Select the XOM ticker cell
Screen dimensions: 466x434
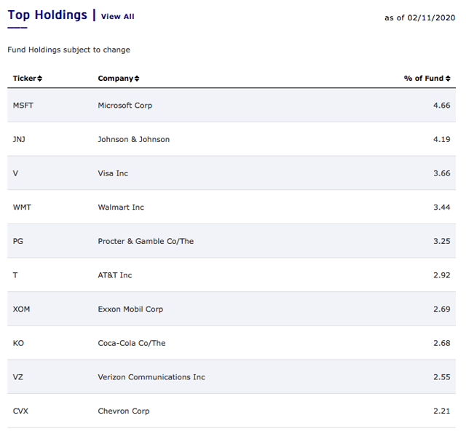coord(21,309)
